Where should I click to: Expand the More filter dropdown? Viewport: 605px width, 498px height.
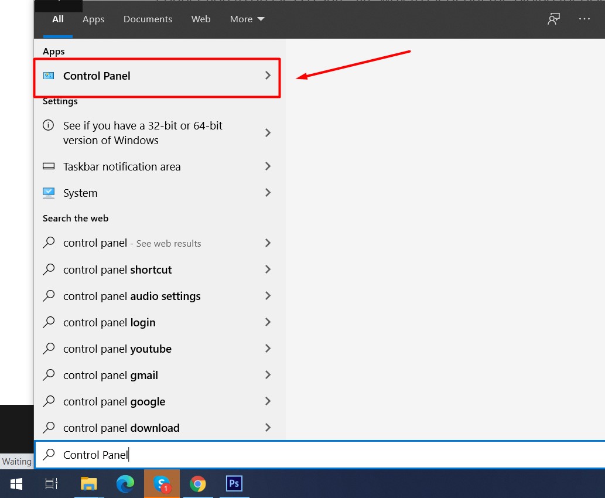[247, 19]
